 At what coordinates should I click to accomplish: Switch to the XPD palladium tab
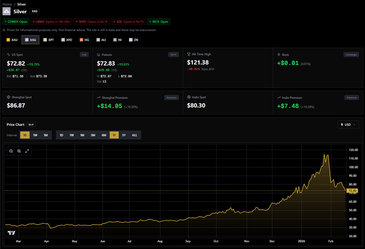click(67, 40)
